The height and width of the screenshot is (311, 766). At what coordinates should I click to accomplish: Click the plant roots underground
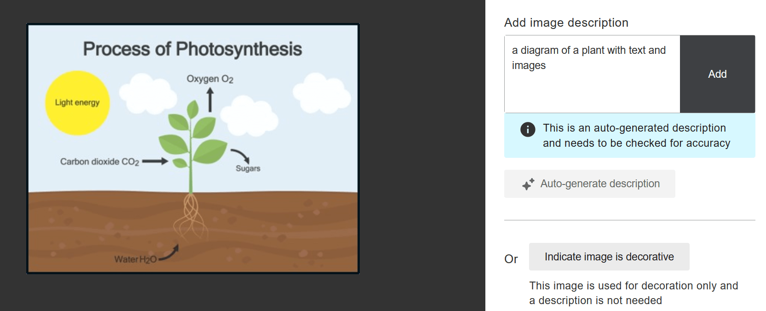pyautogui.click(x=190, y=215)
